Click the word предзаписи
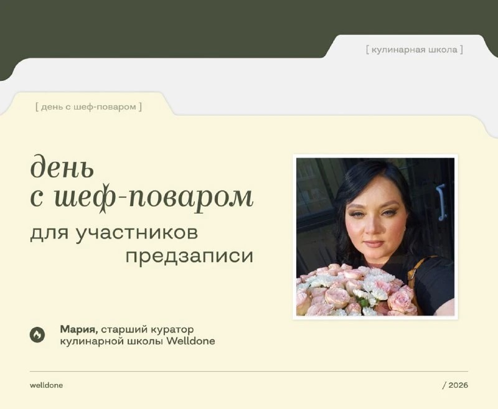 coord(189,256)
